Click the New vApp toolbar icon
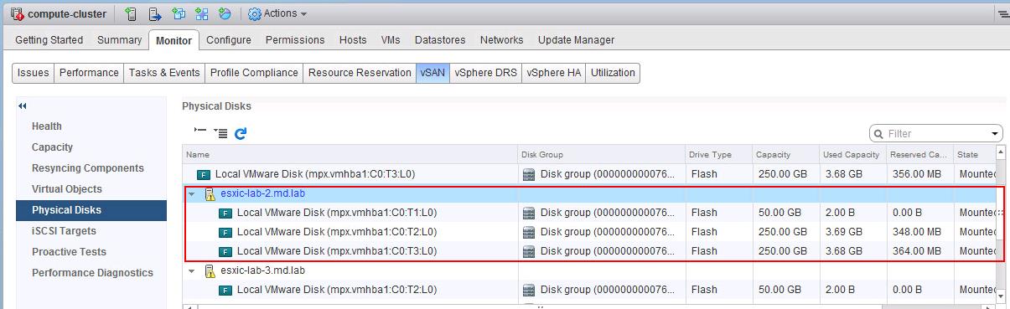The image size is (1010, 309). coord(202,13)
